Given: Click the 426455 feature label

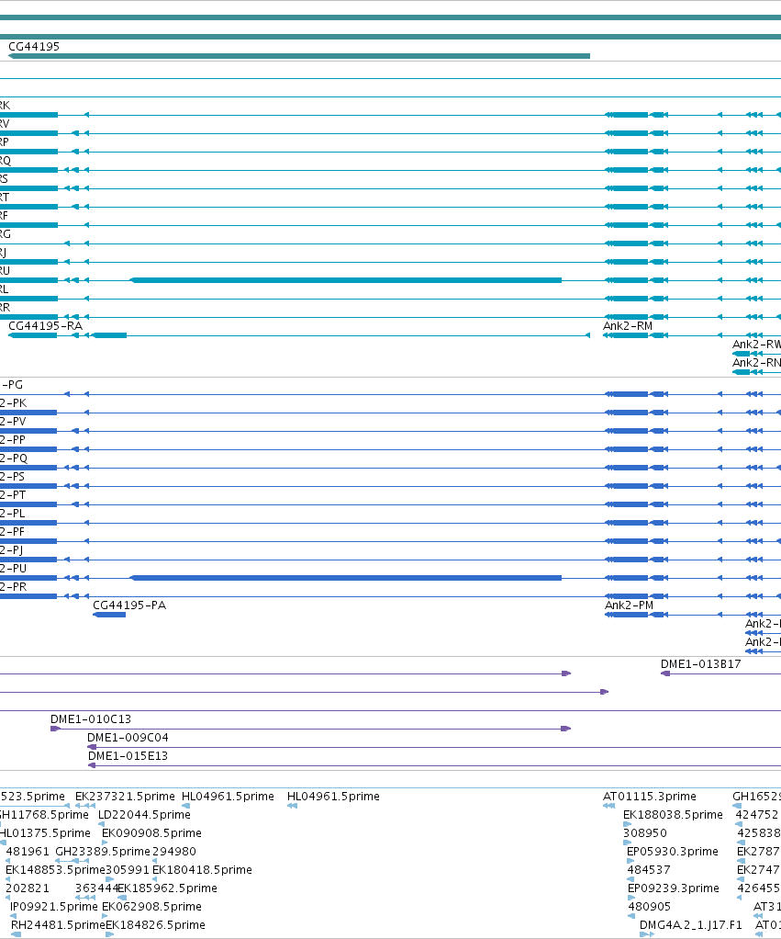Looking at the screenshot, I should click(x=759, y=888).
